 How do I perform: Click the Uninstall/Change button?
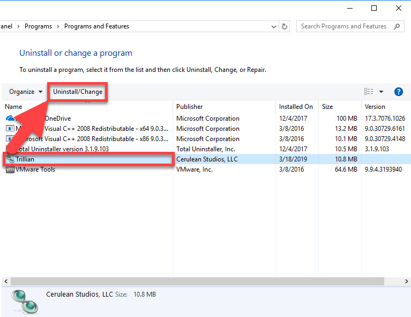78,92
